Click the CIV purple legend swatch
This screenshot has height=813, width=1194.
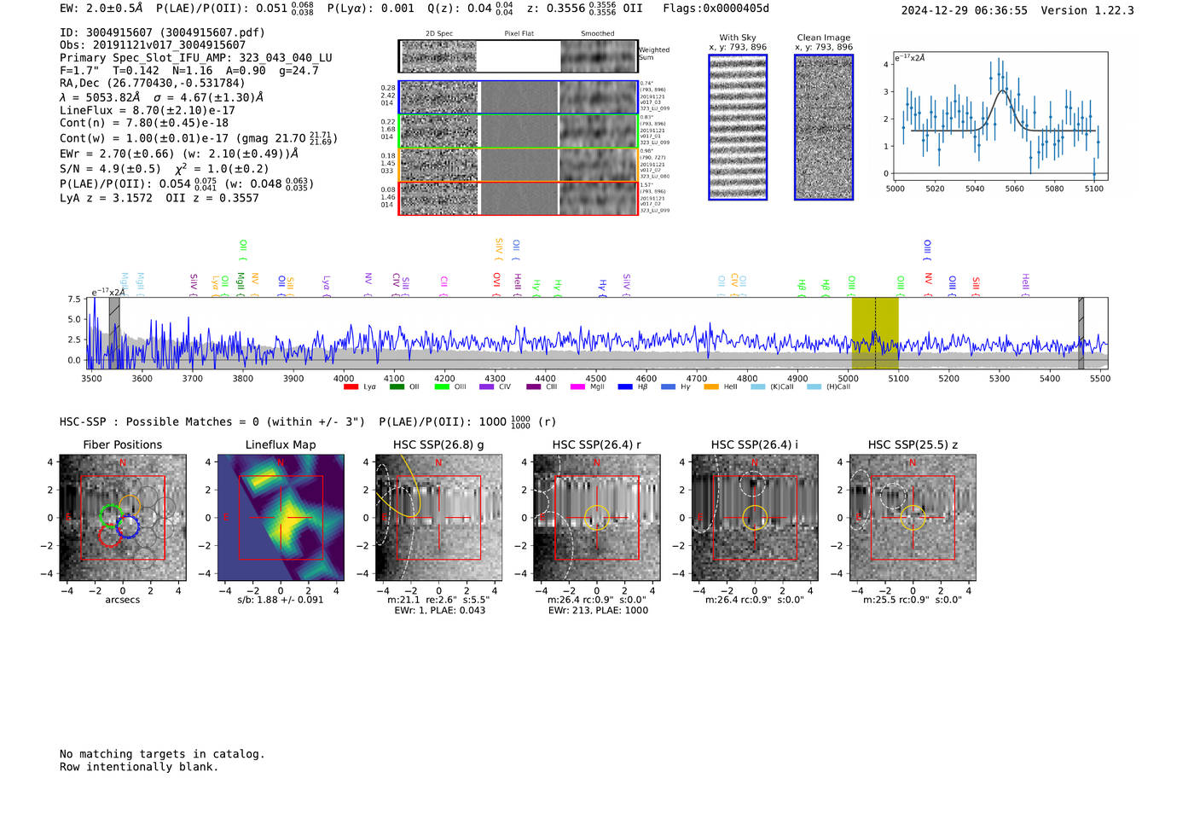tap(487, 386)
